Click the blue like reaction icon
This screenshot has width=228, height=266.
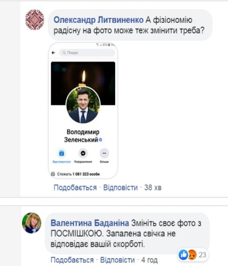click(183, 255)
